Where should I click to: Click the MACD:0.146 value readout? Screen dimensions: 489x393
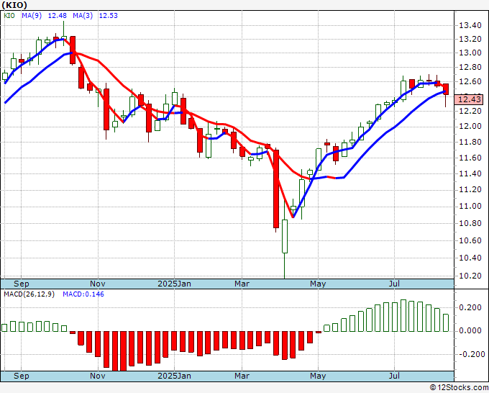click(83, 294)
